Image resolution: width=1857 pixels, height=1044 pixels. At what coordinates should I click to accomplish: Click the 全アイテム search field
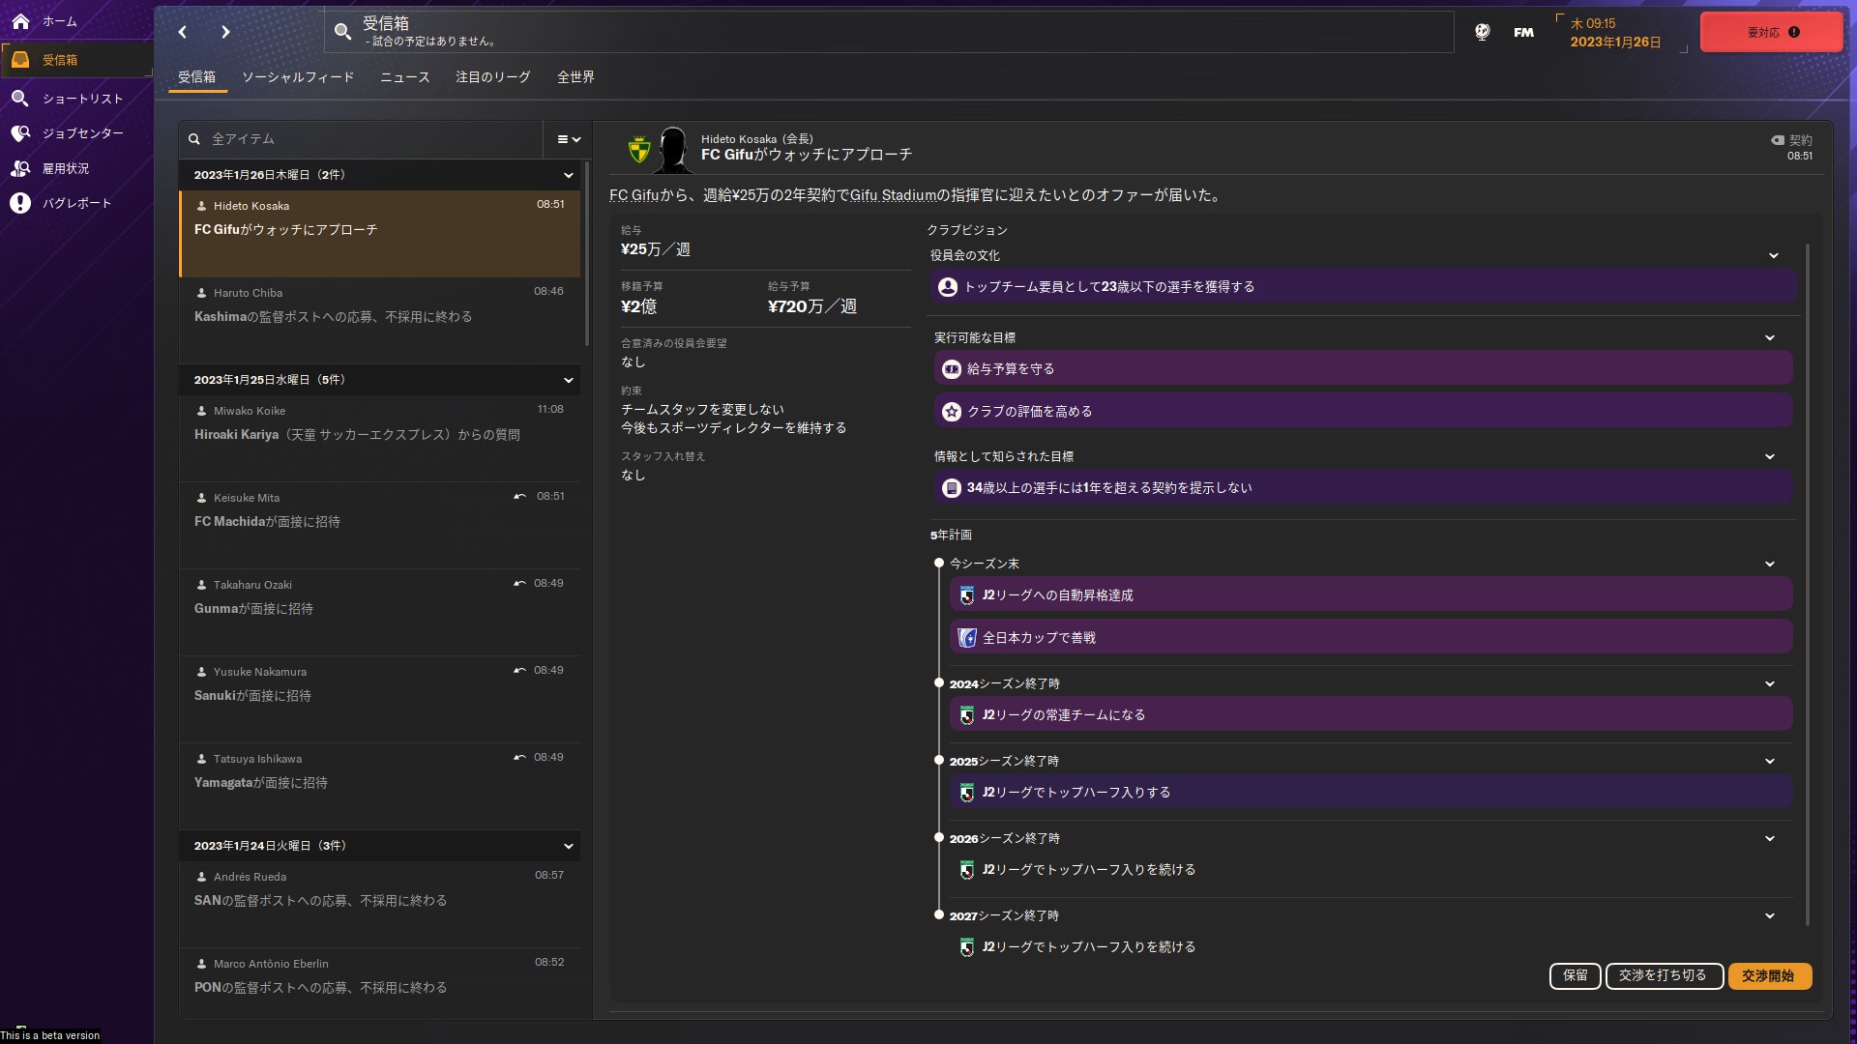[x=358, y=139]
